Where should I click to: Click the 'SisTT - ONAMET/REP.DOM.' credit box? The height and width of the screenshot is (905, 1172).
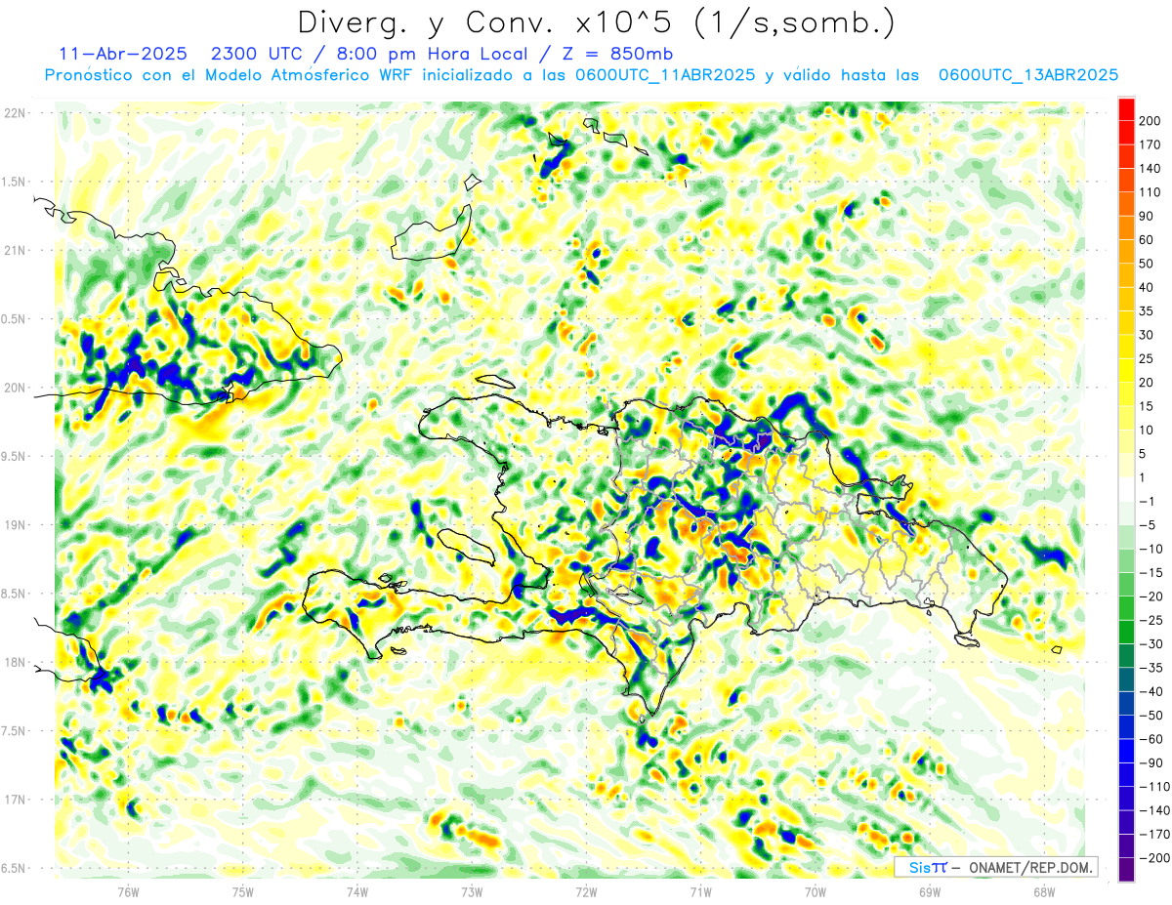pos(995,867)
